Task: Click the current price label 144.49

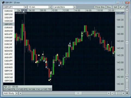Action: 120,13
